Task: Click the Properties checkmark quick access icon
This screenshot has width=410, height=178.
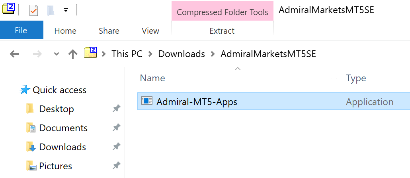Action: [34, 11]
